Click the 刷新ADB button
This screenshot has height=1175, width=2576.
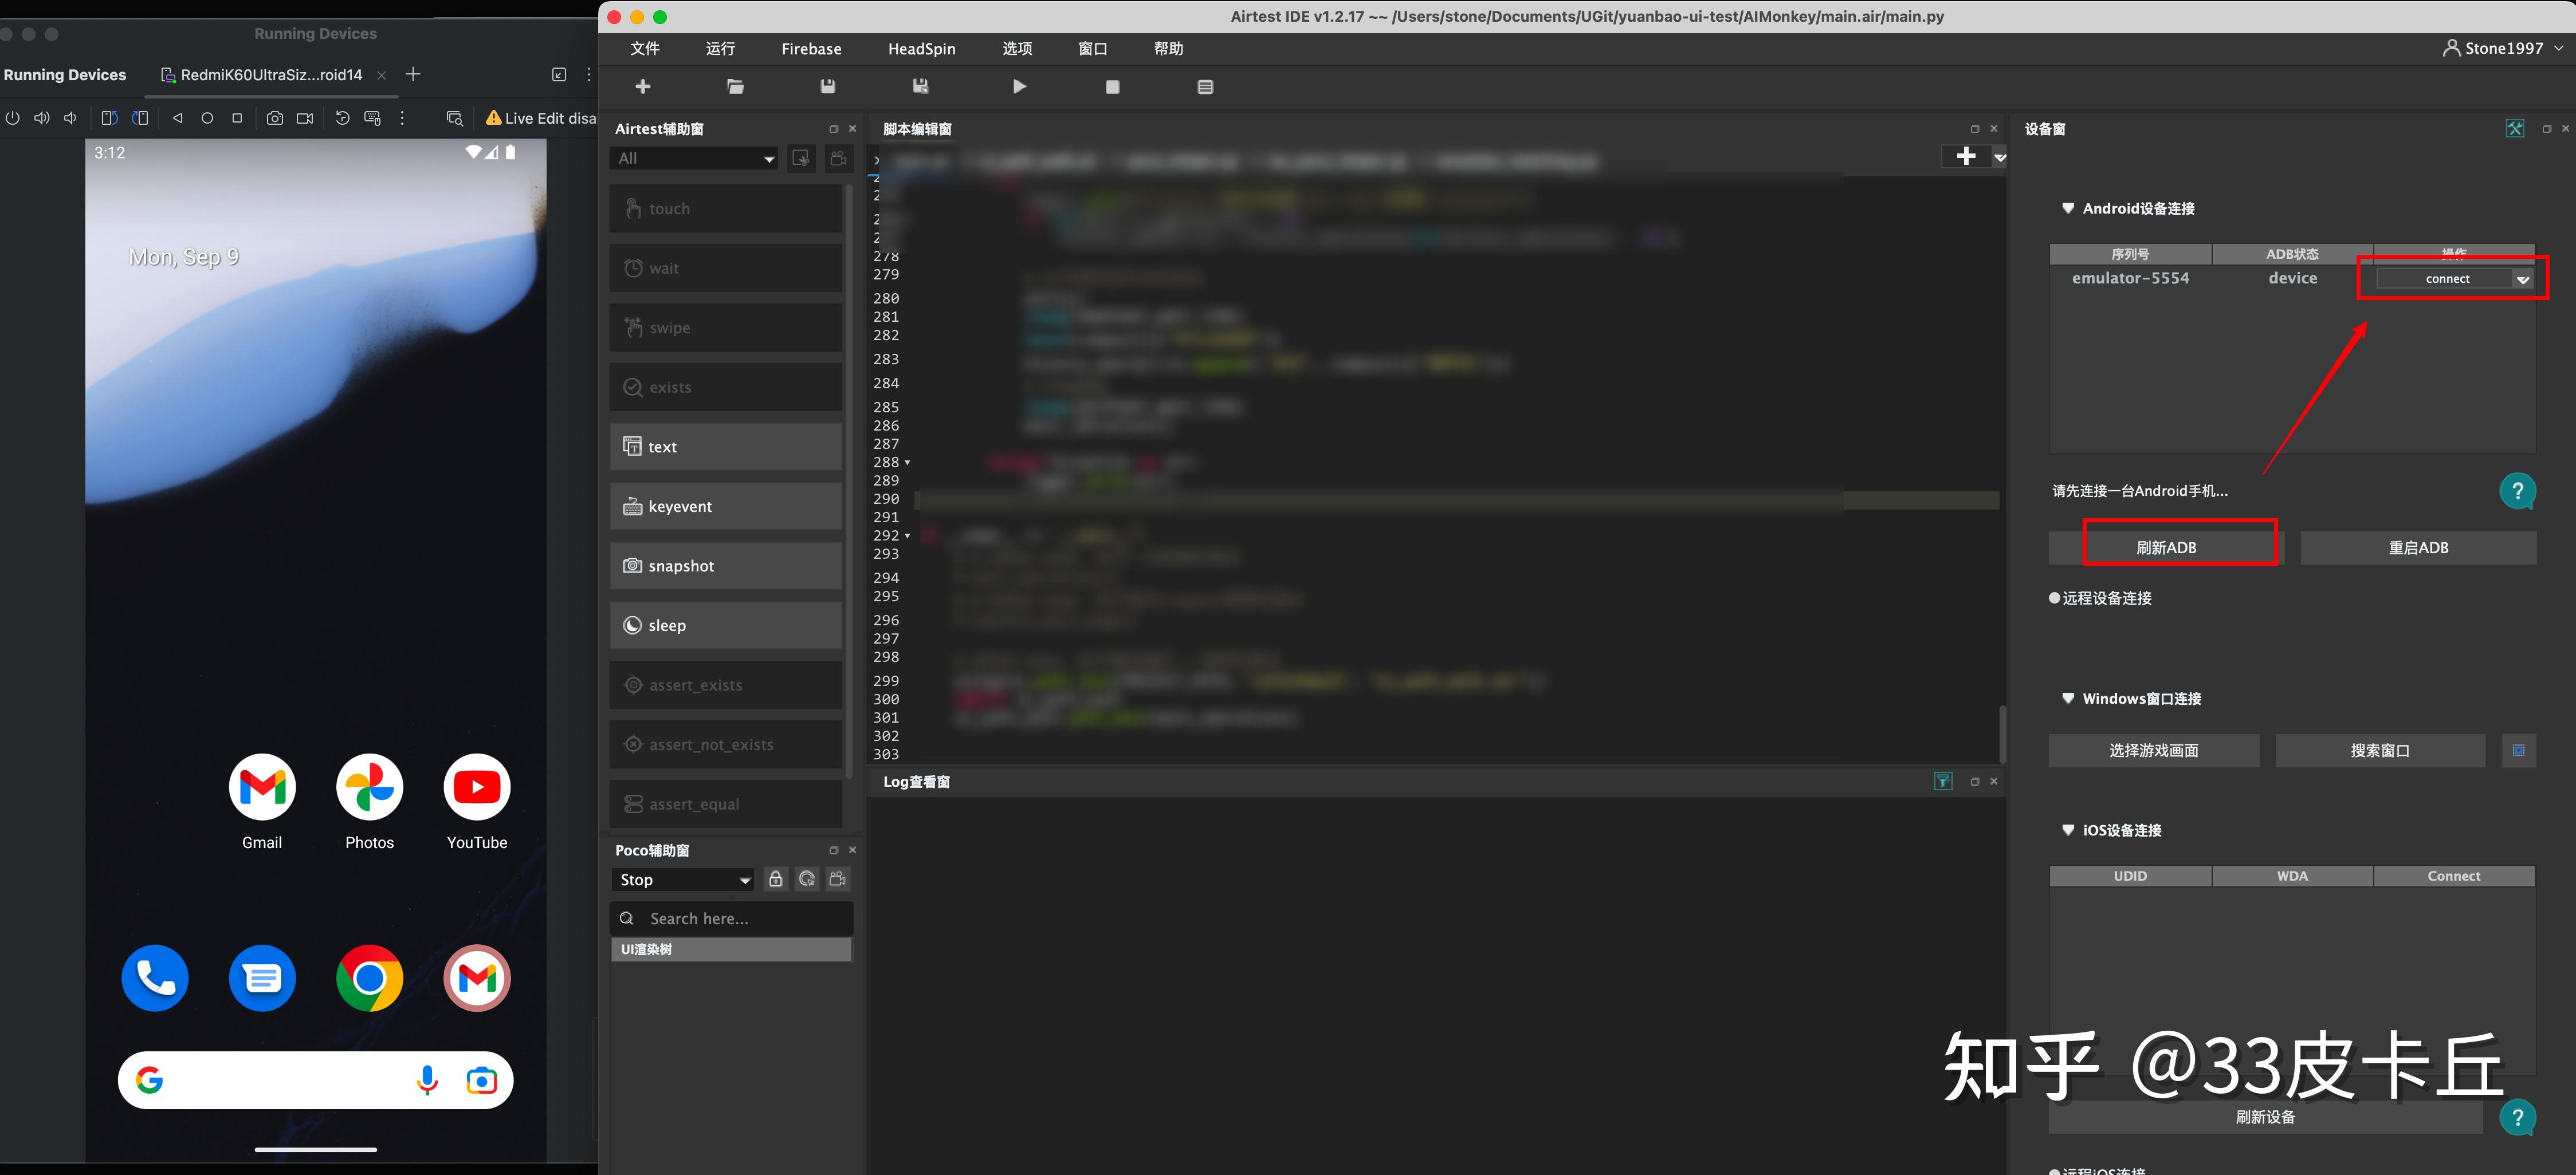coord(2166,546)
